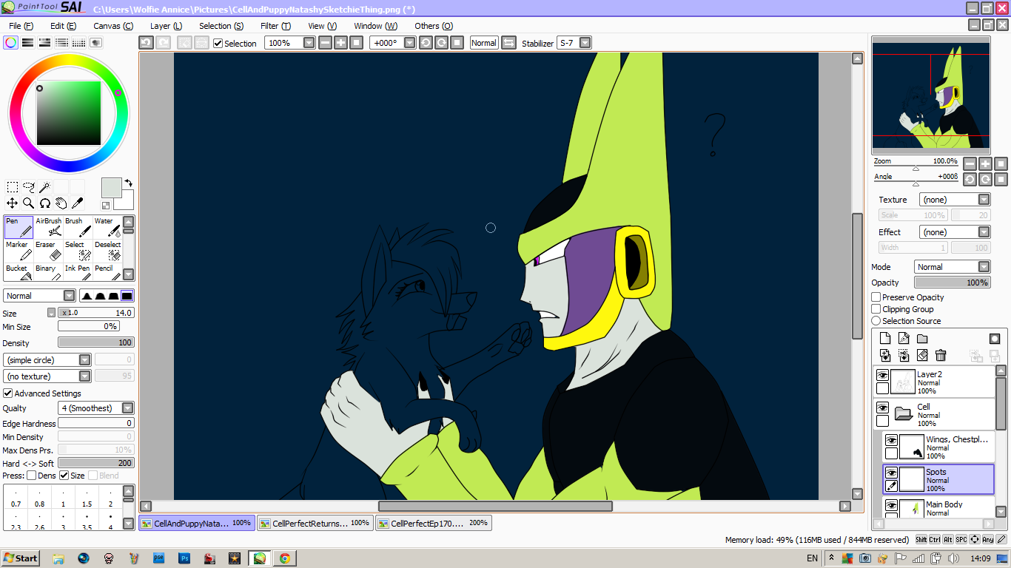Uncheck Advanced Settings
This screenshot has width=1011, height=568.
pos(8,393)
